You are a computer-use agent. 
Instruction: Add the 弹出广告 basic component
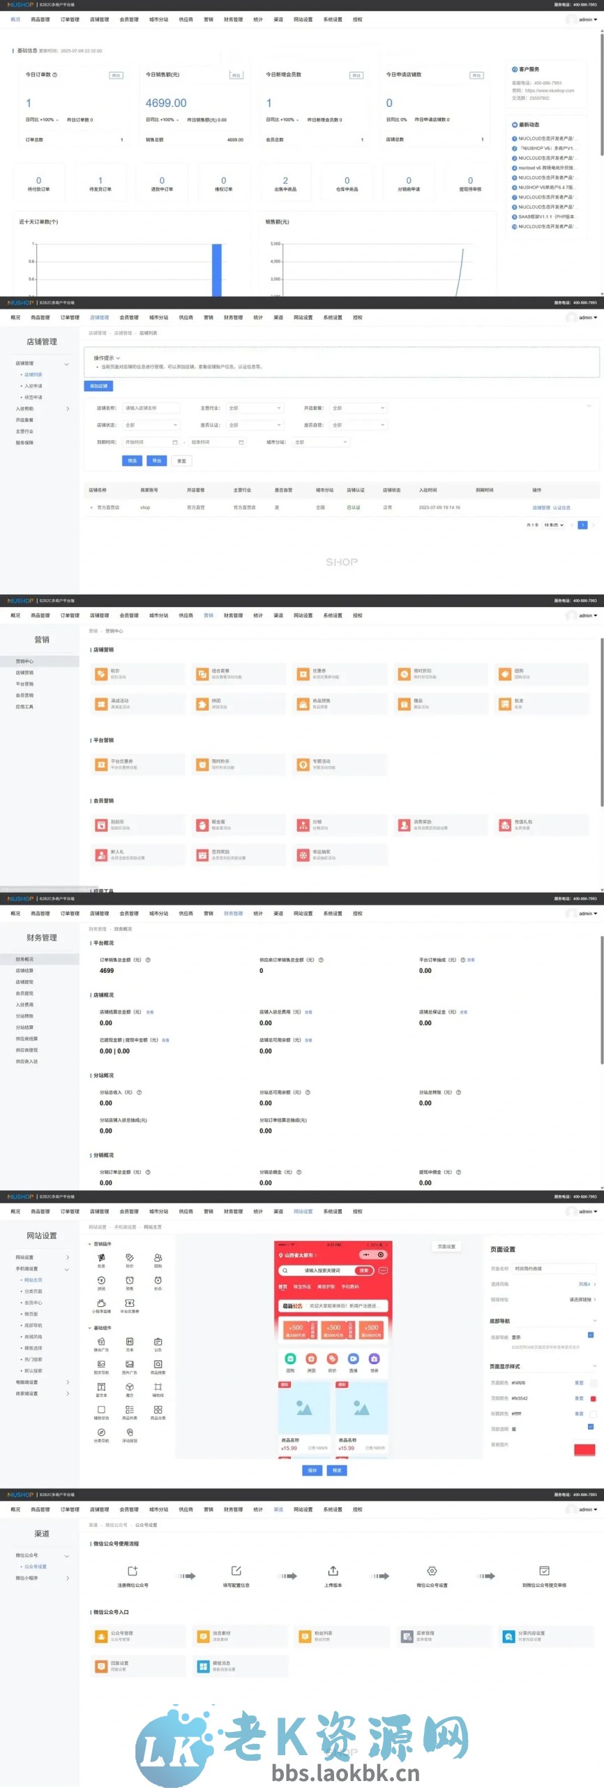coord(101,1344)
